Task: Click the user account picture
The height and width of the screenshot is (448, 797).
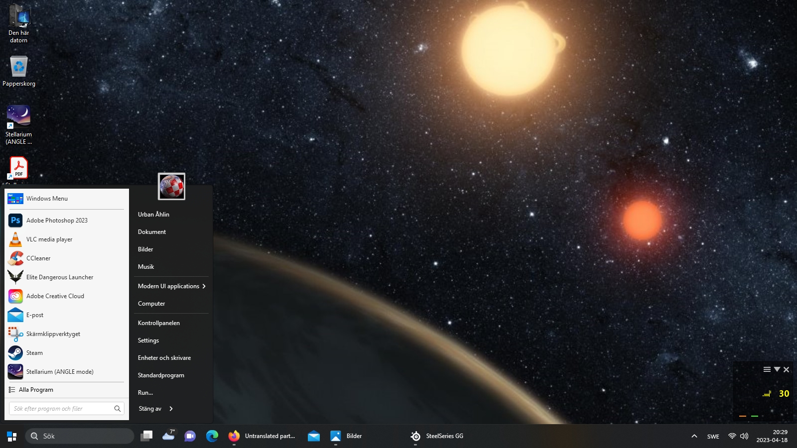Action: [x=171, y=187]
